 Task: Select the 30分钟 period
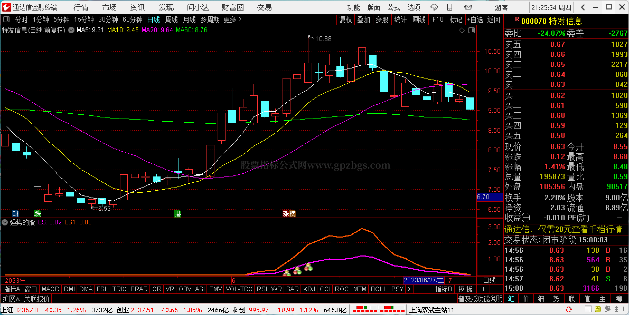108,20
